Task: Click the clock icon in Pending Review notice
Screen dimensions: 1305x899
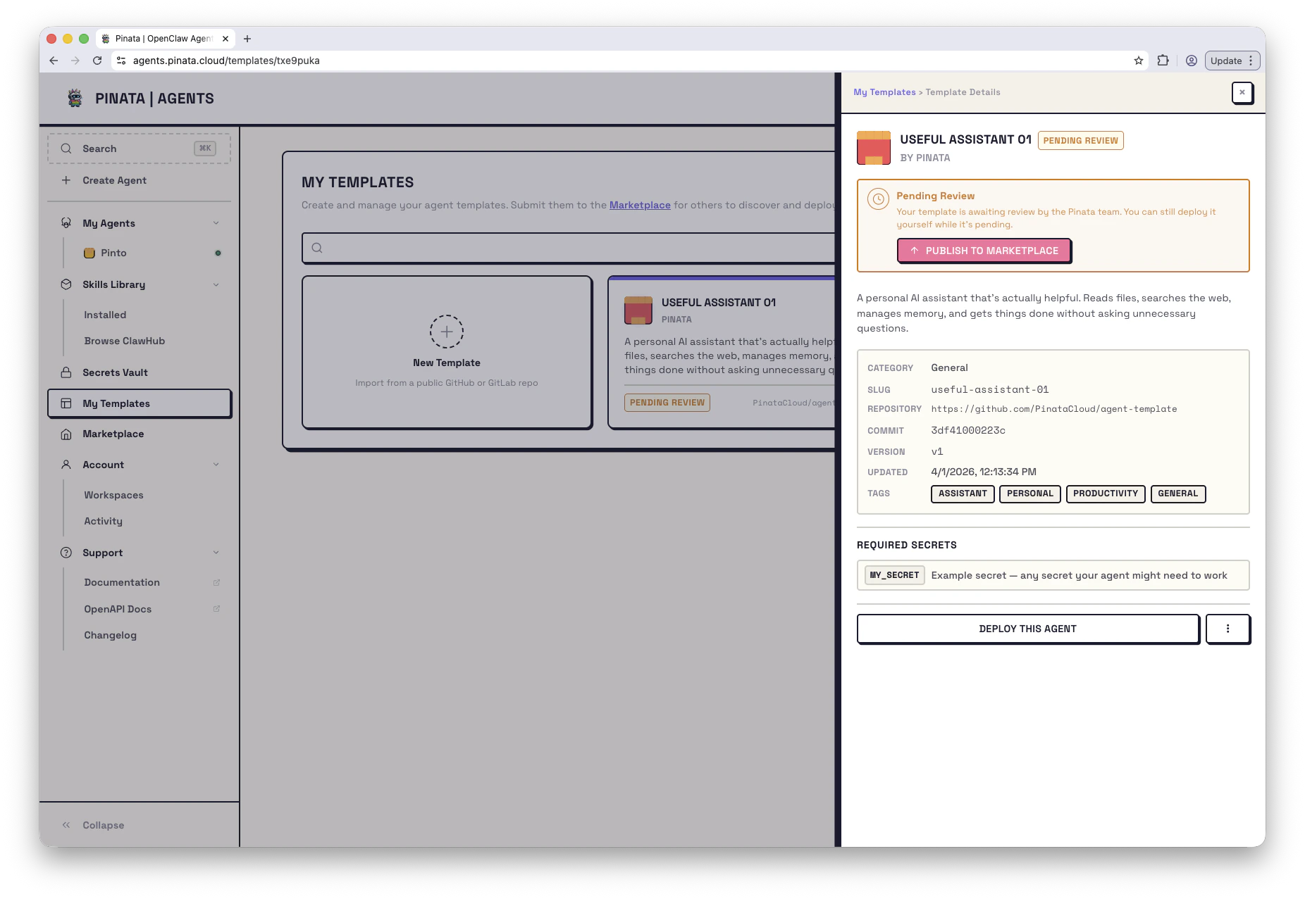Action: click(x=878, y=199)
